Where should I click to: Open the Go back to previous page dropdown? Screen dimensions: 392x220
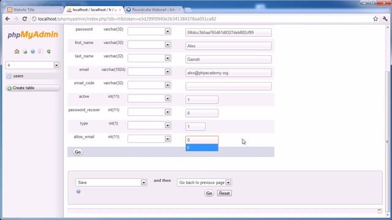pyautogui.click(x=204, y=182)
